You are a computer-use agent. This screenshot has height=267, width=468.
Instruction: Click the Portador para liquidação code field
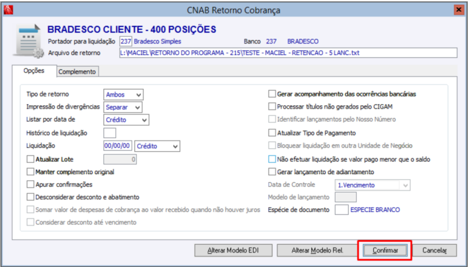(x=126, y=41)
